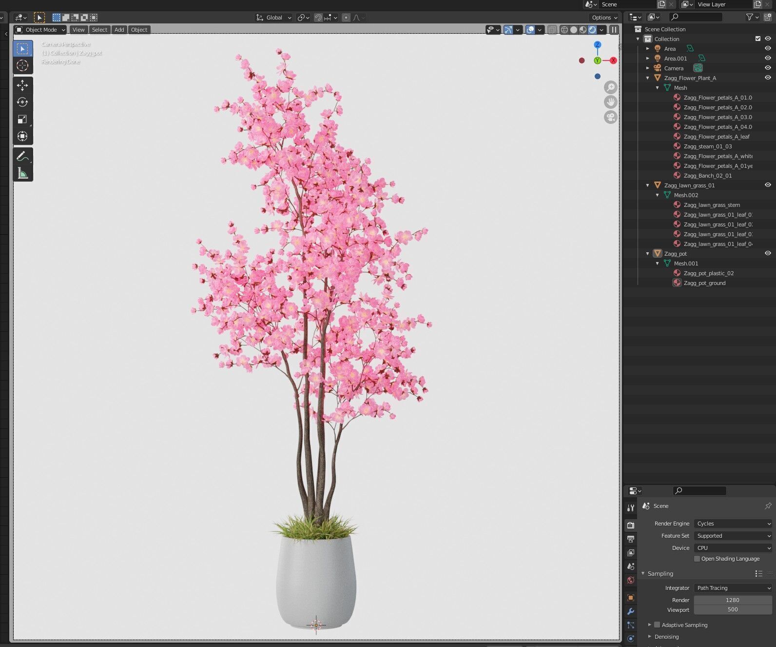Screen dimensions: 776x647
Task: Click the Z axis on navigation gizmo
Action: click(x=598, y=44)
